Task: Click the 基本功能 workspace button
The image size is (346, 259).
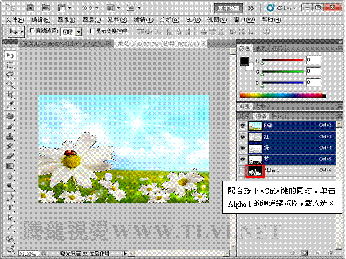Action: (228, 8)
